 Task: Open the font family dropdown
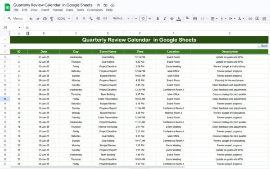(x=121, y=18)
